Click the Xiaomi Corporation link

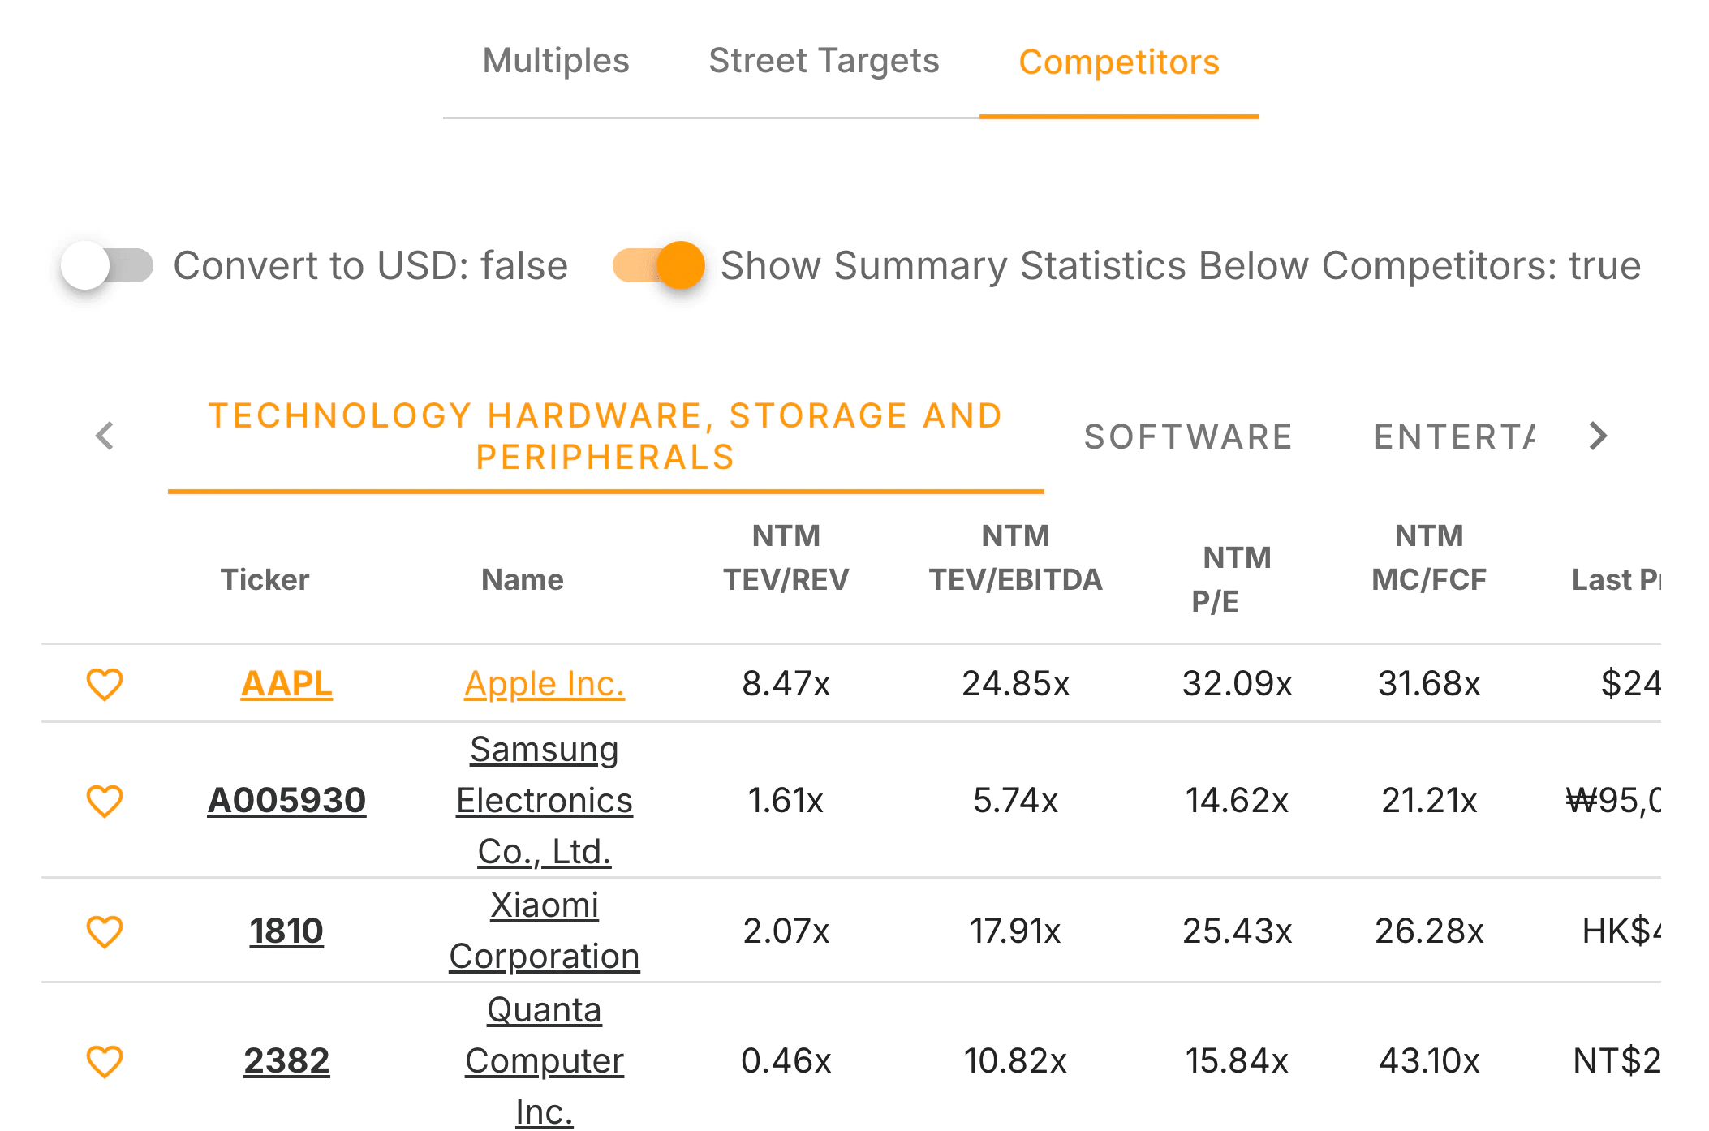point(545,931)
